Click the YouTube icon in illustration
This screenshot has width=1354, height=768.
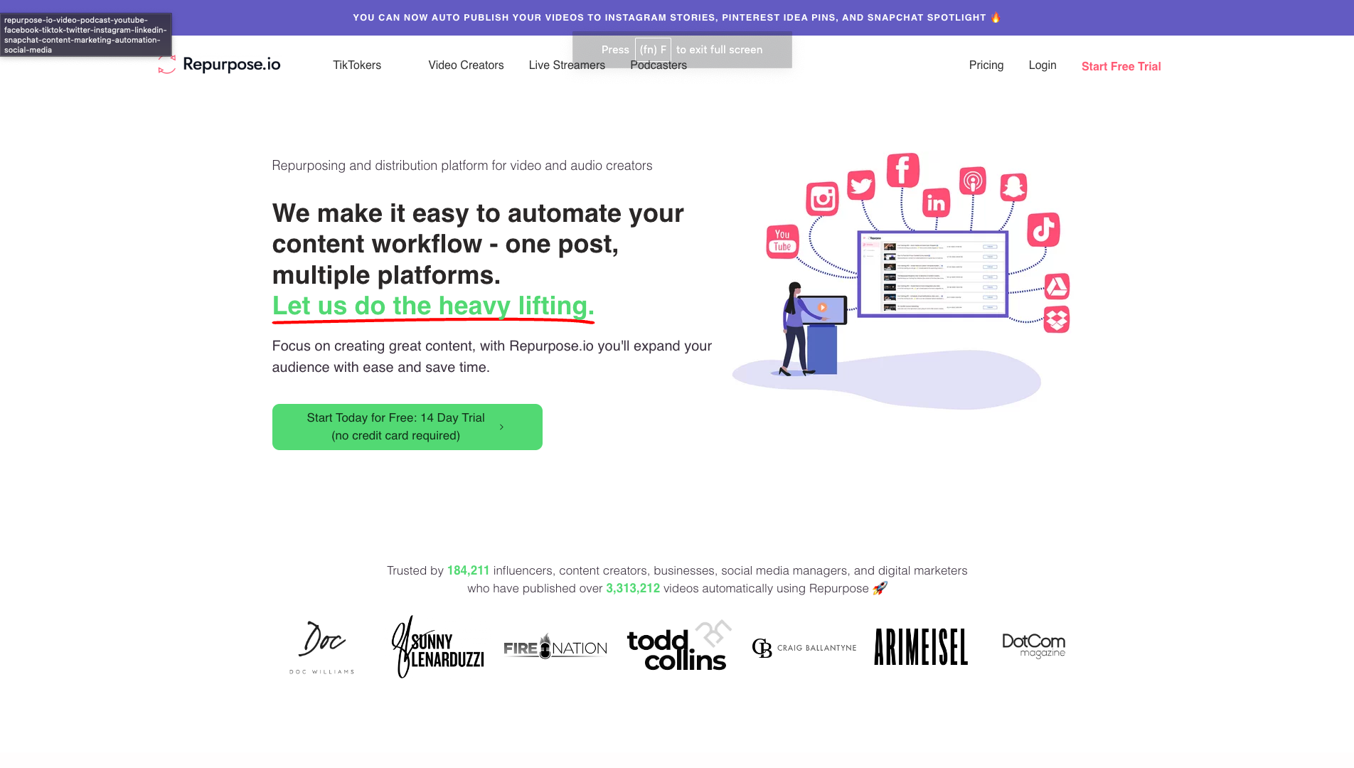(x=782, y=241)
